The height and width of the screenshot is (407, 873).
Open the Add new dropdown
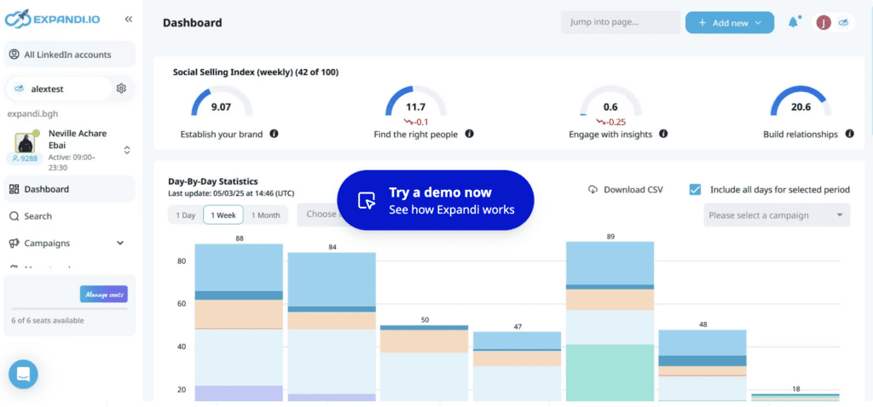point(729,23)
